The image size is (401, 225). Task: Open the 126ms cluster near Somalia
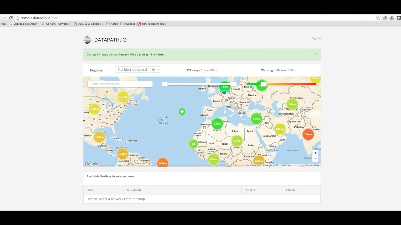pyautogui.click(x=258, y=161)
